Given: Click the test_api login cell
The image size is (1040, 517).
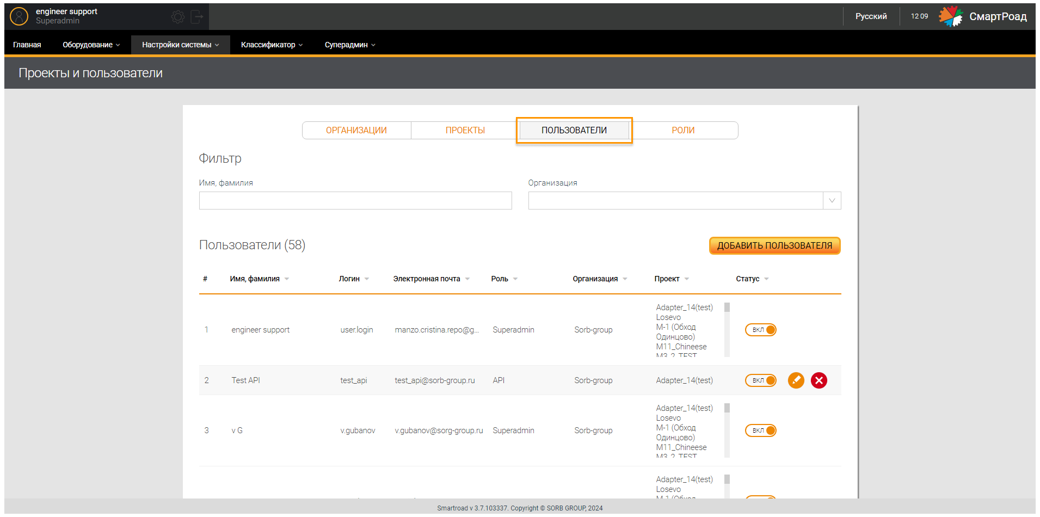Looking at the screenshot, I should [354, 380].
